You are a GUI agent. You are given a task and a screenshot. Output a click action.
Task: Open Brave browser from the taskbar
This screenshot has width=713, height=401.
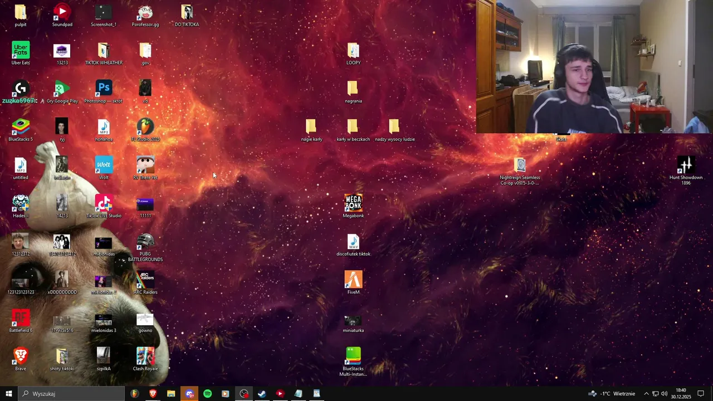point(153,394)
